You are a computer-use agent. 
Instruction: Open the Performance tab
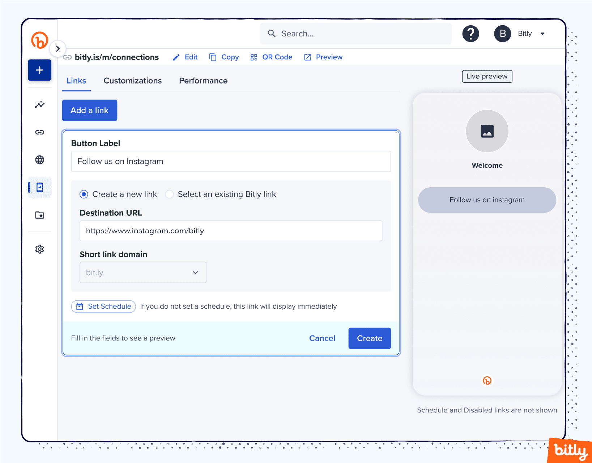coord(203,80)
